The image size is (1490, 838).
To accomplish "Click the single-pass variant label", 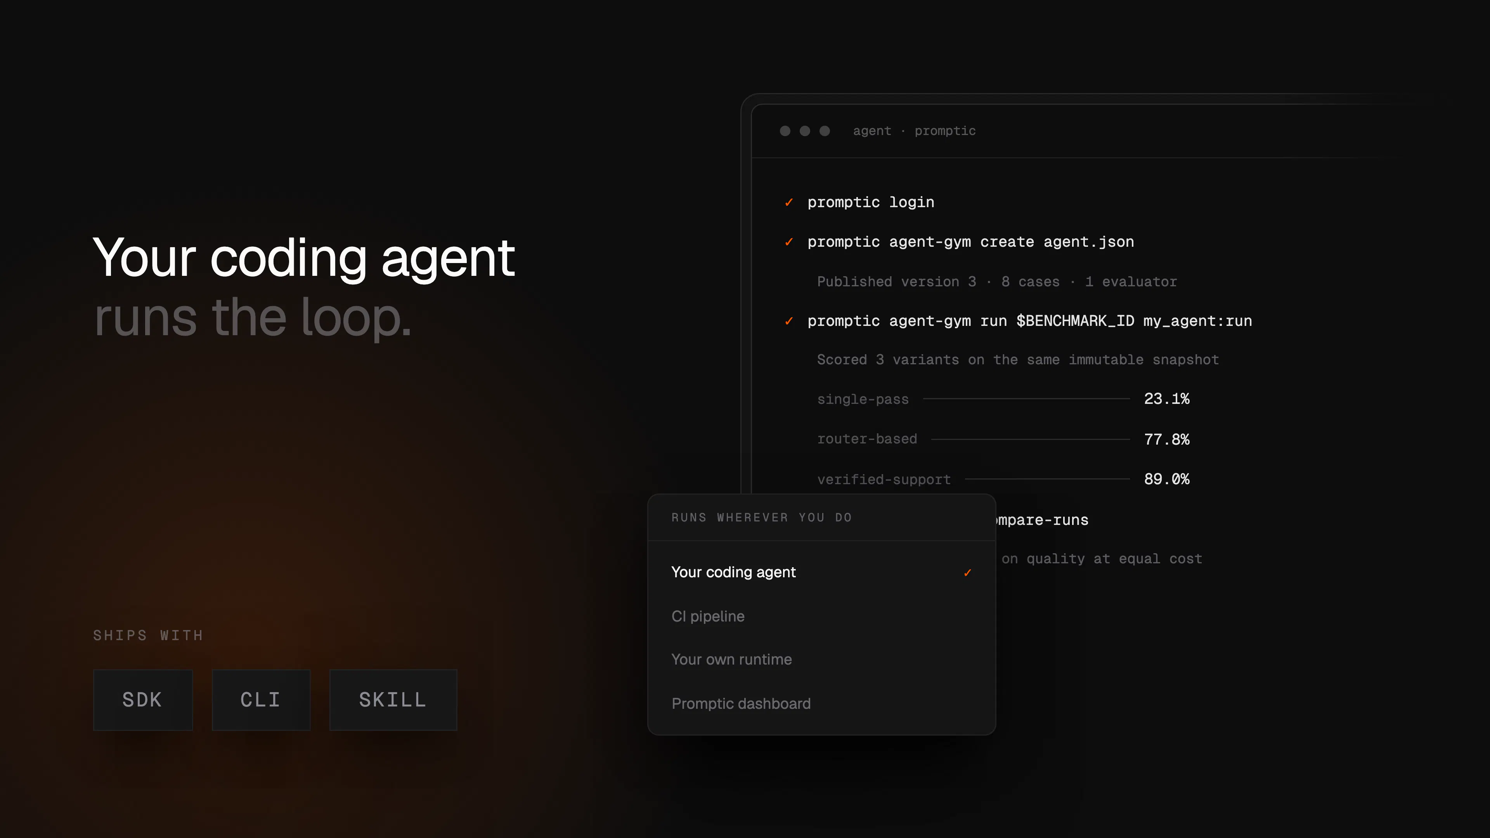I will click(x=863, y=399).
